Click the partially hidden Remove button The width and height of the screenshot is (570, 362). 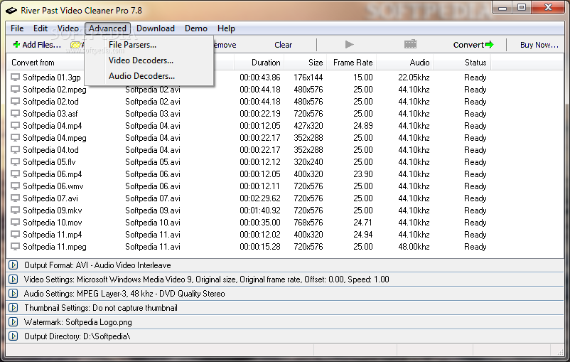tap(225, 45)
